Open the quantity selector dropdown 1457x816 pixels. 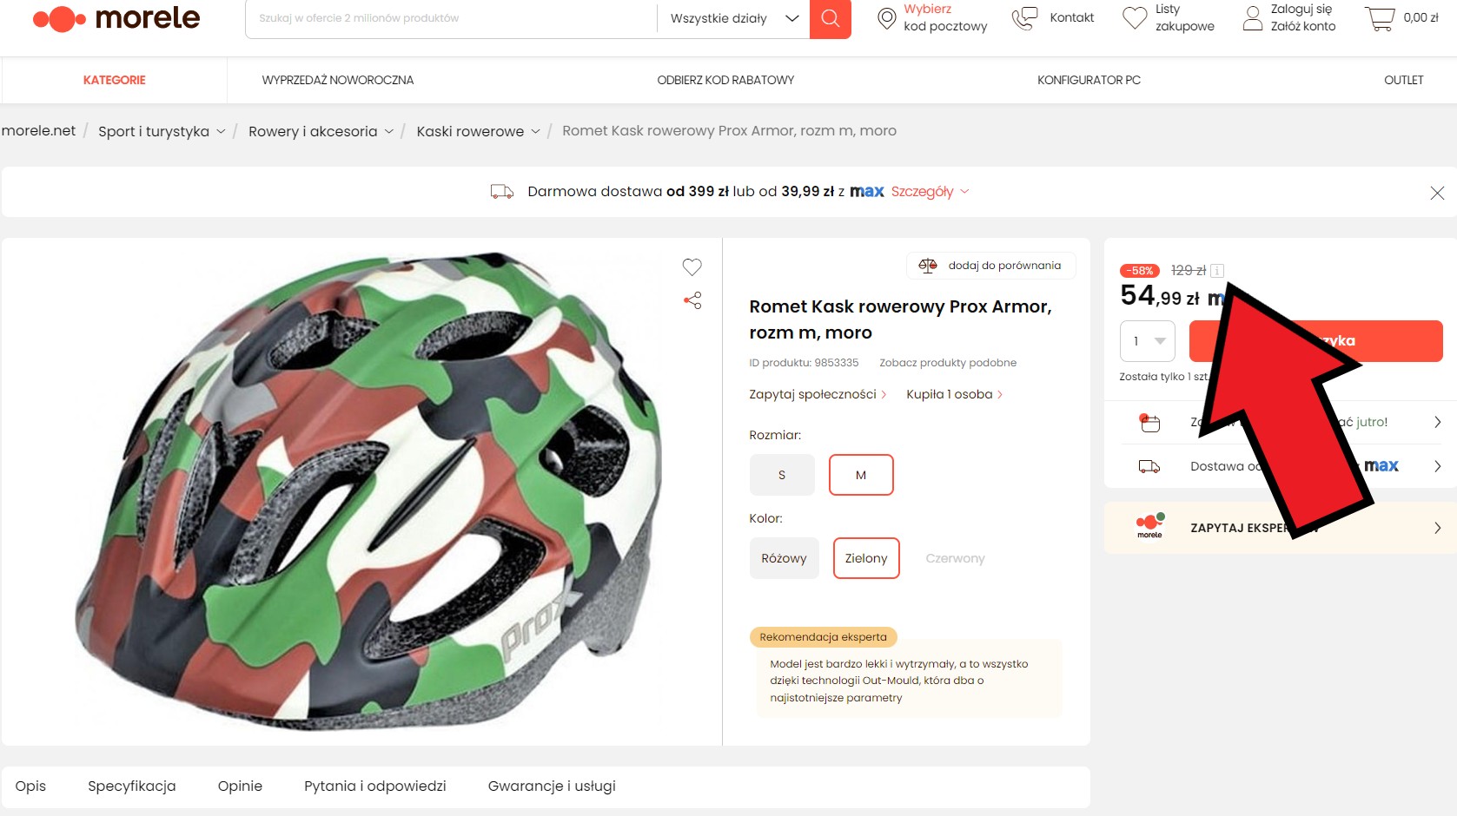1147,341
